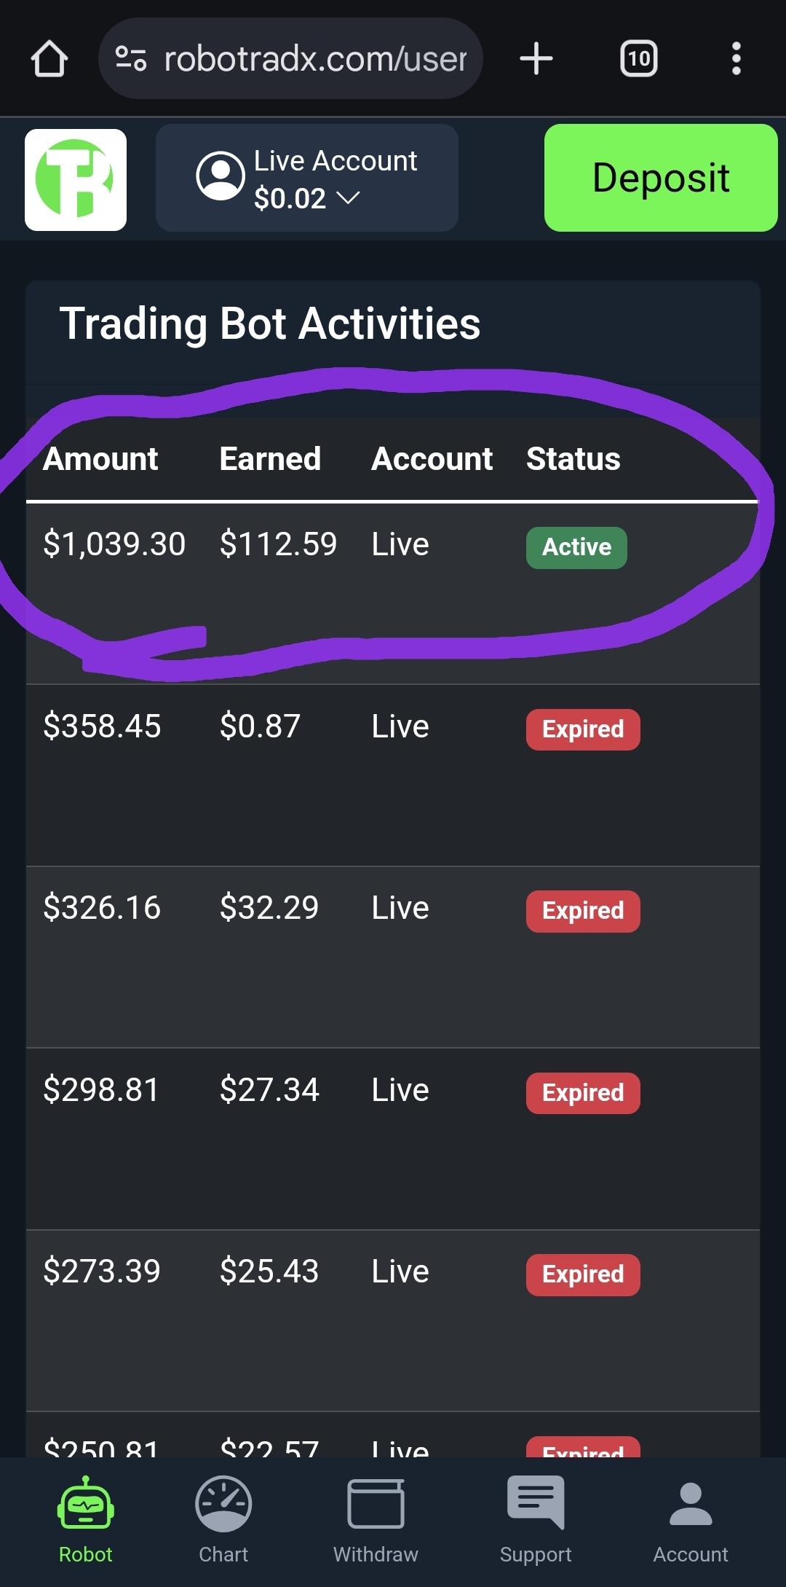
Task: Open a new browser tab
Action: click(536, 58)
